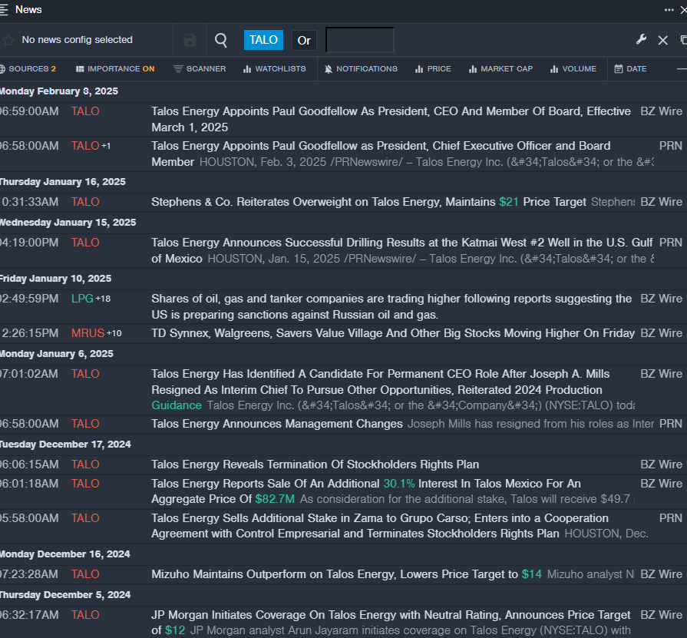Open the Watchlists filter dropdown
This screenshot has height=638, width=687.
coord(274,69)
